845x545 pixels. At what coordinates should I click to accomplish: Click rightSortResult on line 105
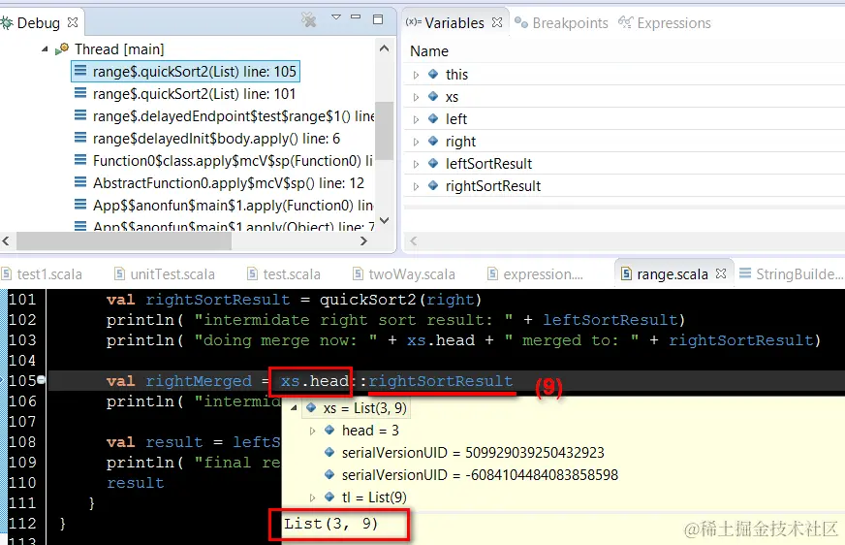[441, 381]
